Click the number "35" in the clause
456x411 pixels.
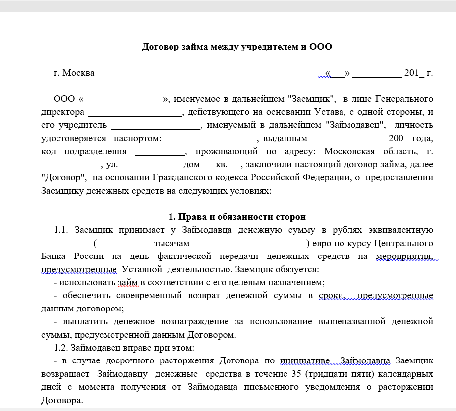(x=296, y=374)
